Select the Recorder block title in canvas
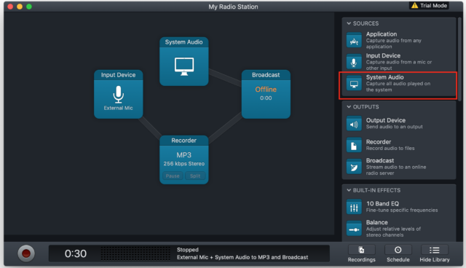The height and width of the screenshot is (268, 466). coord(184,141)
